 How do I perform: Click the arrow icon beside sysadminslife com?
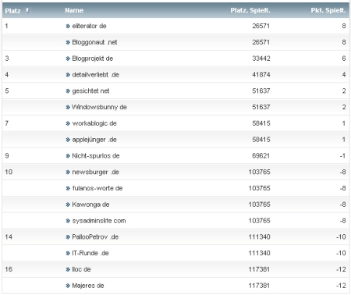68,221
